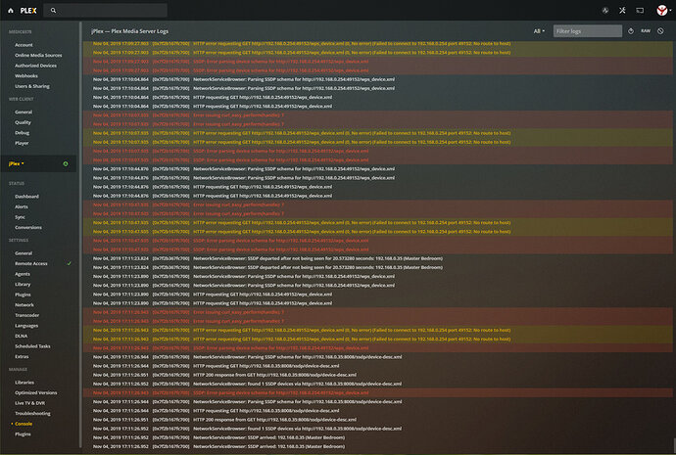Toggle RAW log view
This screenshot has width=676, height=455.
pyautogui.click(x=646, y=31)
